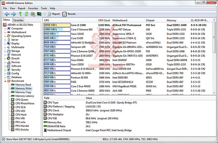Open the Tools menu
Screen dimensions: 218x143
[44, 8]
